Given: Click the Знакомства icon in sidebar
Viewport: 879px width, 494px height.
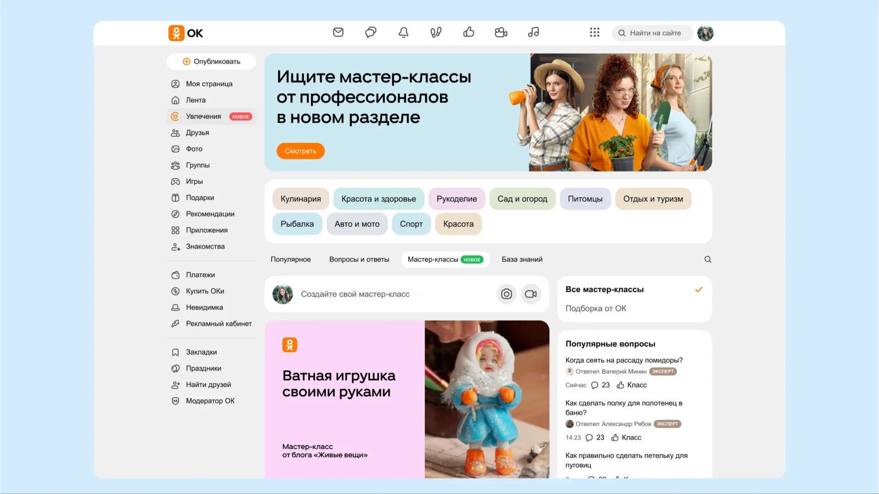Looking at the screenshot, I should pos(175,247).
